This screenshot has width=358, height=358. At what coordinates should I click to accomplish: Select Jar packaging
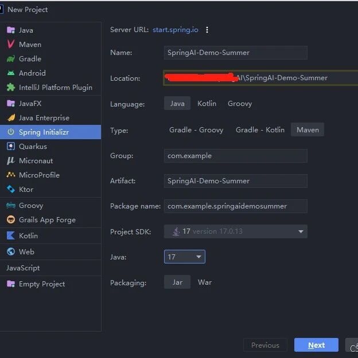pos(177,282)
